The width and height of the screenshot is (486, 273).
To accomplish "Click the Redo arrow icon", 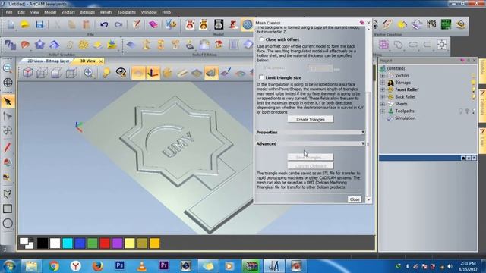I will tap(118, 24).
